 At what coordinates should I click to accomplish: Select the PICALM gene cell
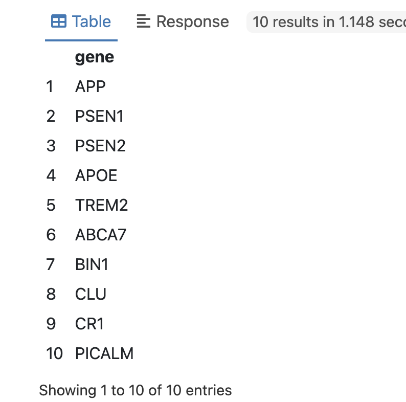point(104,353)
